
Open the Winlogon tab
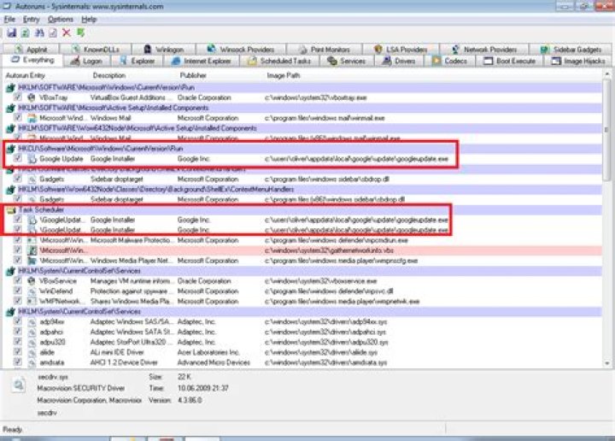[x=164, y=50]
